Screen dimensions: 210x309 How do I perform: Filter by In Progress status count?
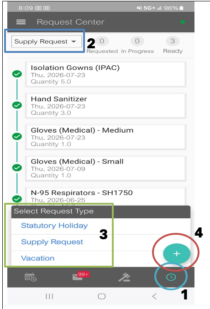click(137, 45)
